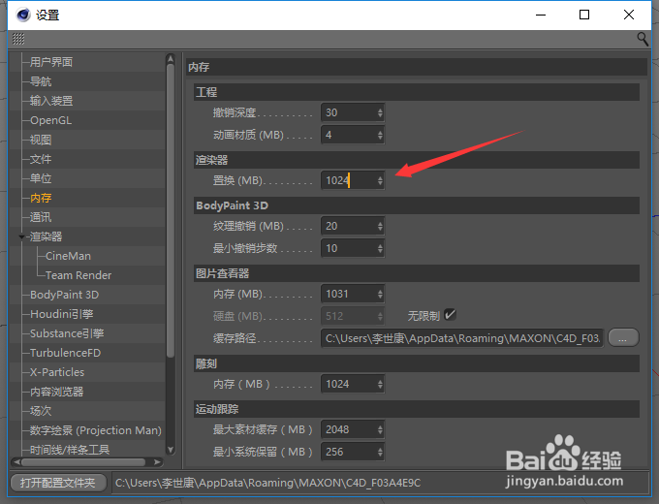This screenshot has width=659, height=504.
Task: Select the highlighted 内存 tree item
Action: point(41,198)
